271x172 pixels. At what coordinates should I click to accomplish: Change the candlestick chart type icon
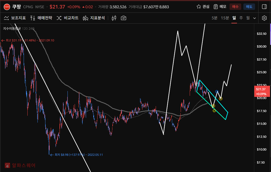[x=114, y=18]
